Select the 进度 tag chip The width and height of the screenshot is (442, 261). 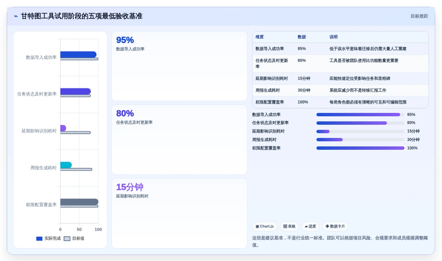pyautogui.click(x=310, y=227)
